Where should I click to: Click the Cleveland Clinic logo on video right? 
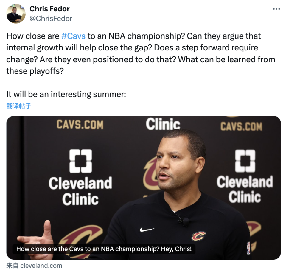pyautogui.click(x=245, y=176)
